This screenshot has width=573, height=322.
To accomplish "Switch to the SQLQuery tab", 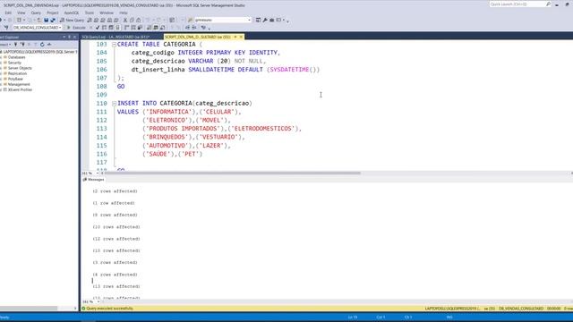I will [115, 37].
